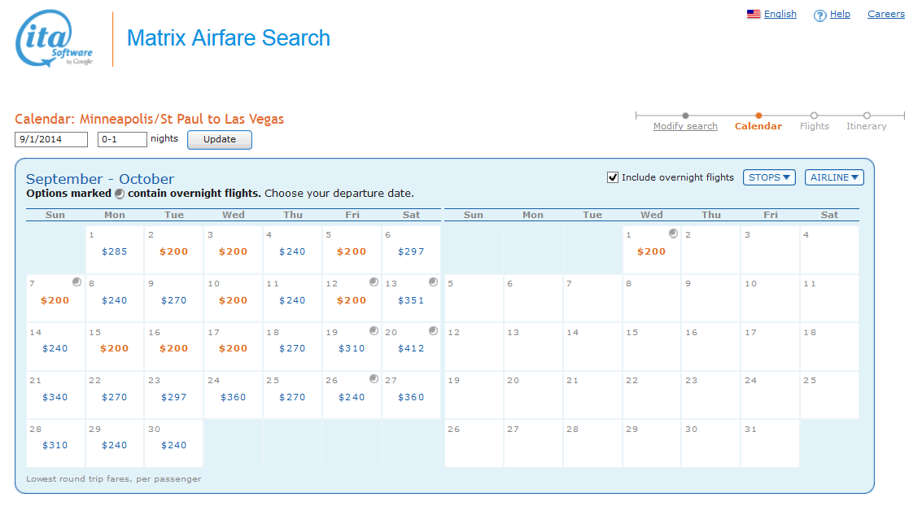Open the STOPS filter dropdown
Image resolution: width=922 pixels, height=515 pixels.
[x=769, y=177]
